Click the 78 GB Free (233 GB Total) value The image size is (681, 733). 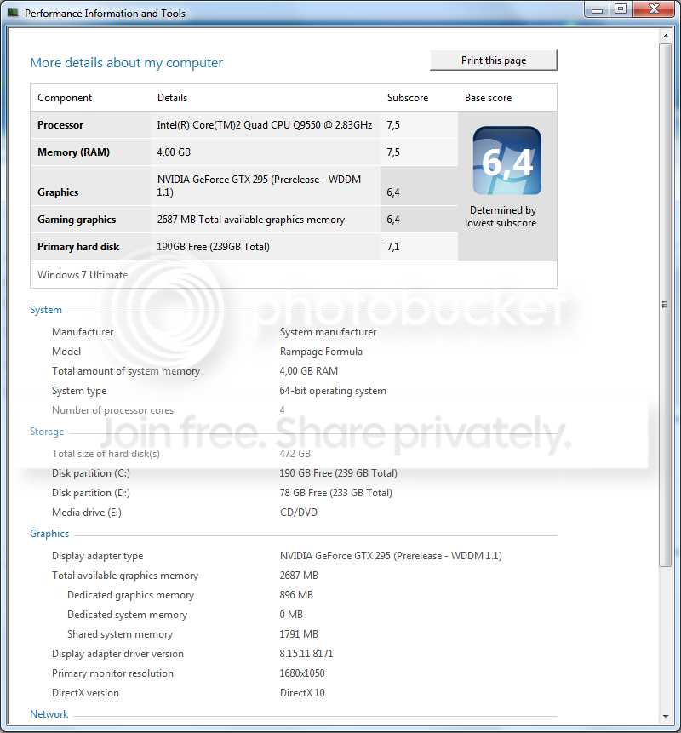point(335,493)
